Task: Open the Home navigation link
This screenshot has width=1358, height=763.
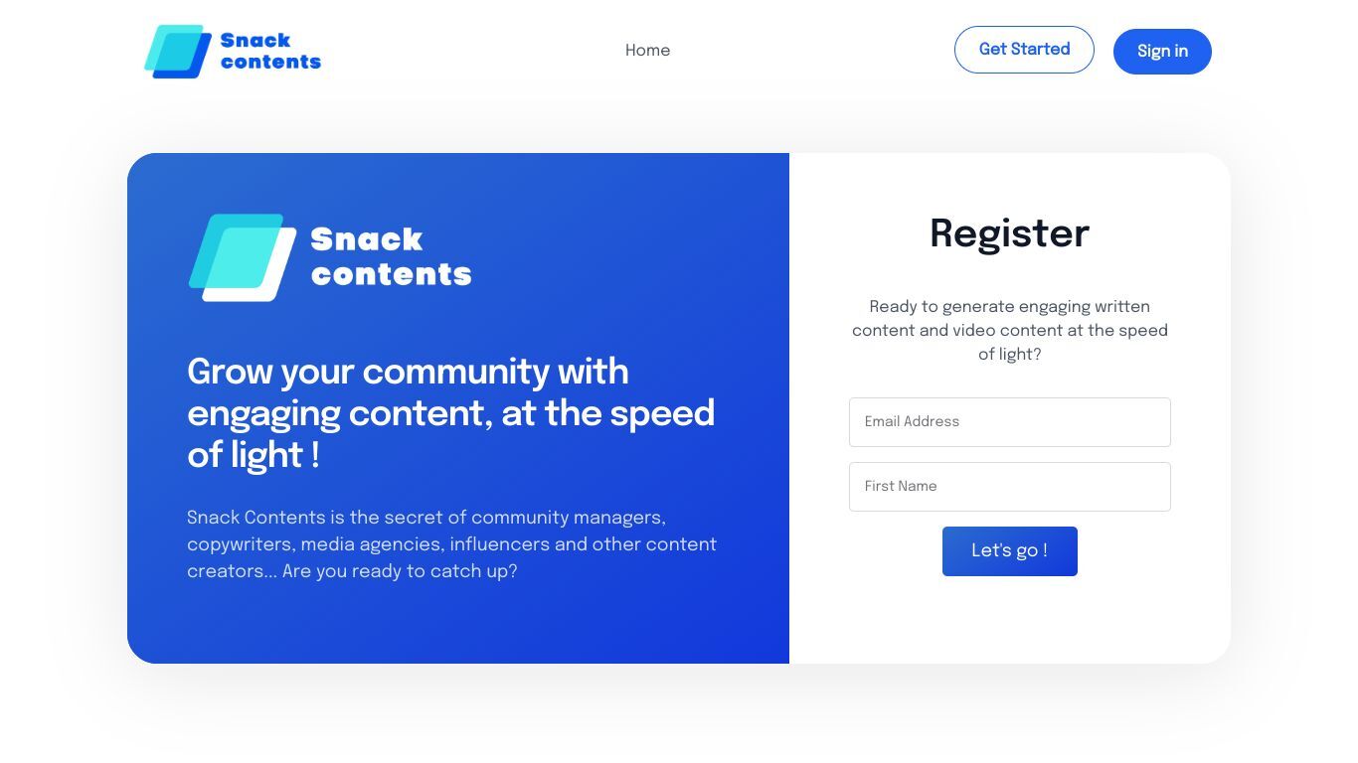Action: (647, 51)
